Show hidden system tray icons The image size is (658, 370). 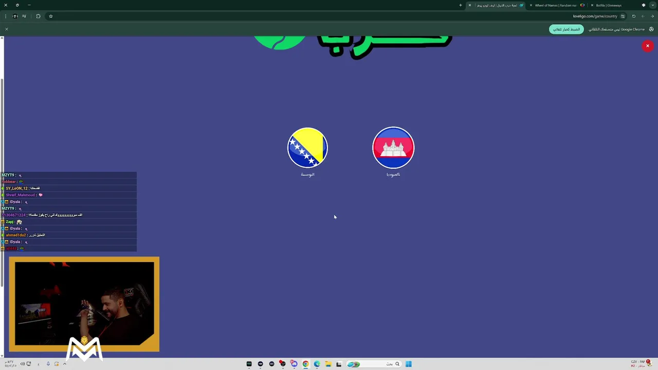(65, 364)
